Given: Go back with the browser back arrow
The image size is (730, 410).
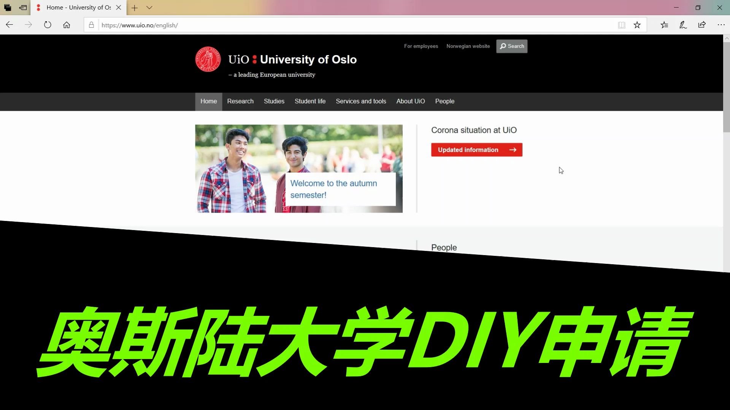Looking at the screenshot, I should 10,25.
